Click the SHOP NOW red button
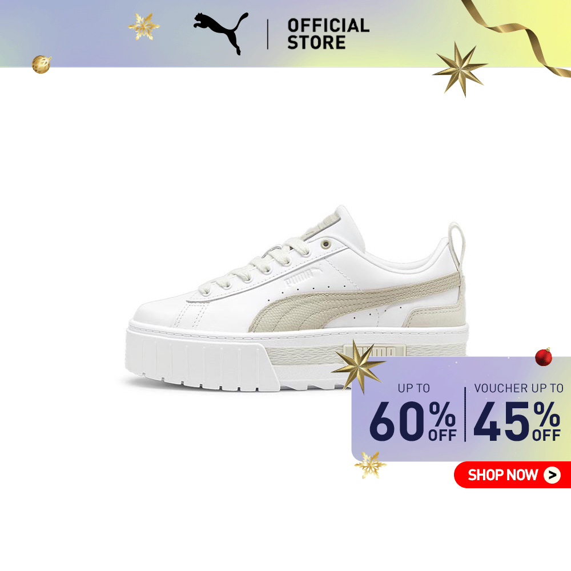The width and height of the screenshot is (571, 571). coord(512,475)
